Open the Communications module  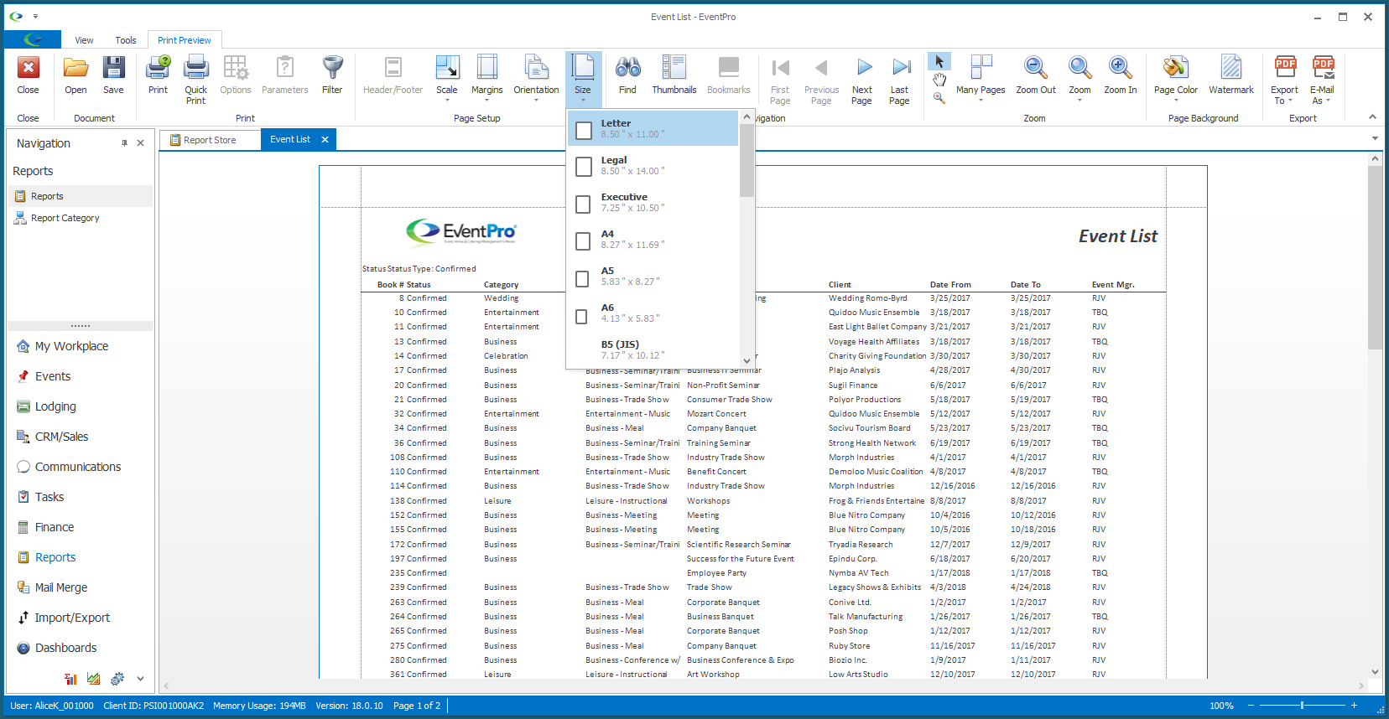(x=78, y=467)
